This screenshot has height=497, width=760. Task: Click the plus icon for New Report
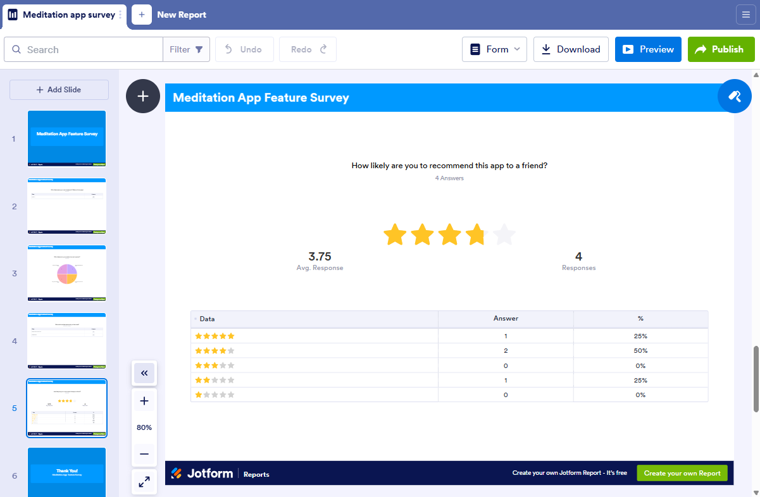click(142, 15)
